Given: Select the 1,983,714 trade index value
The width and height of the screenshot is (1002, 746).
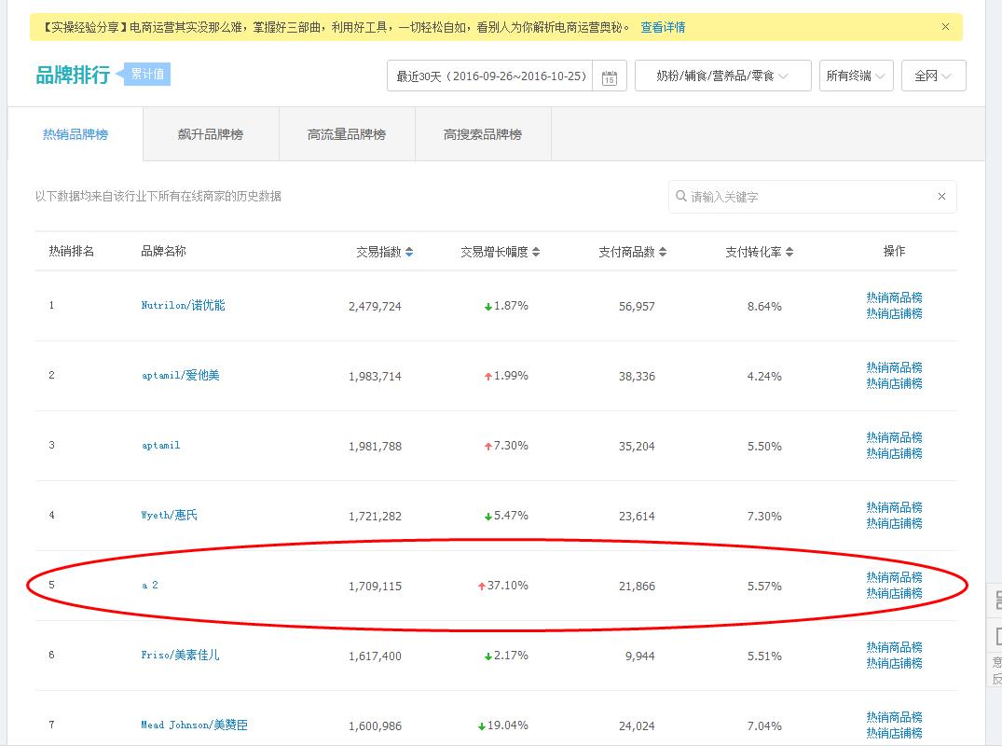Looking at the screenshot, I should point(375,377).
